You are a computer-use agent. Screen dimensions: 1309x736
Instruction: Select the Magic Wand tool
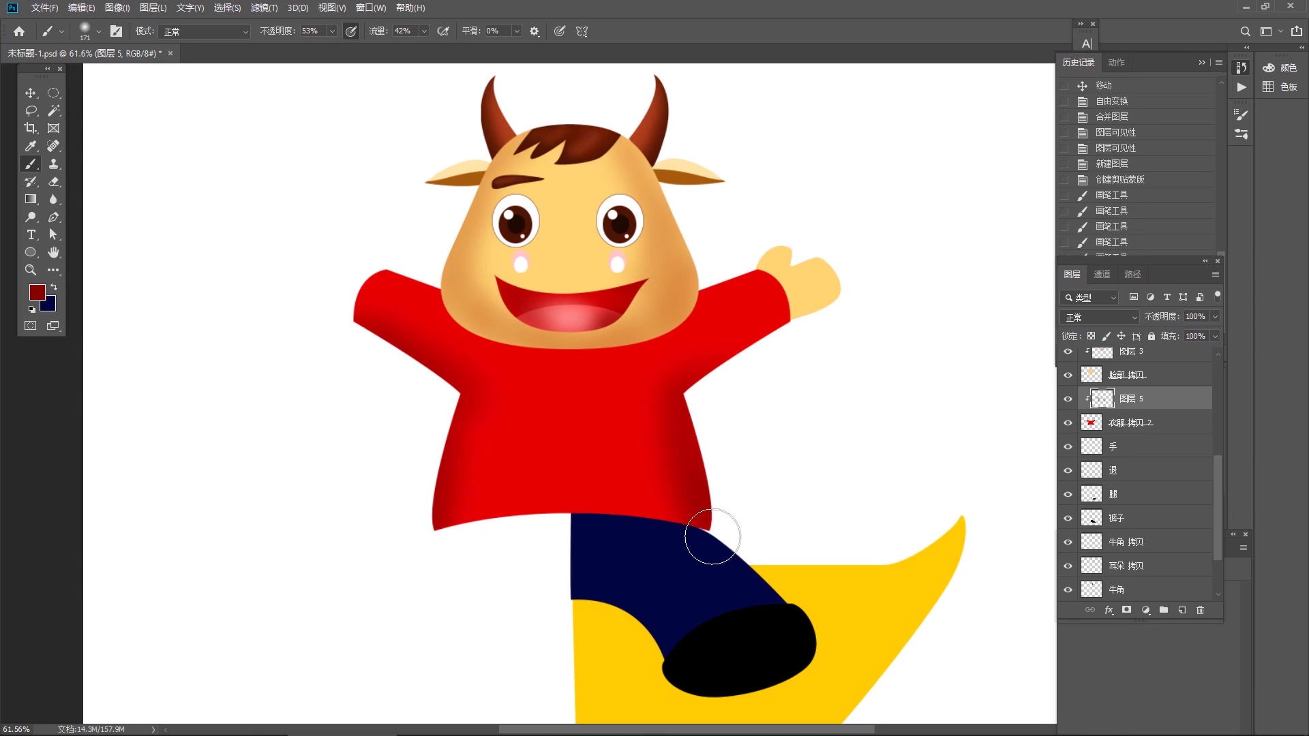53,110
